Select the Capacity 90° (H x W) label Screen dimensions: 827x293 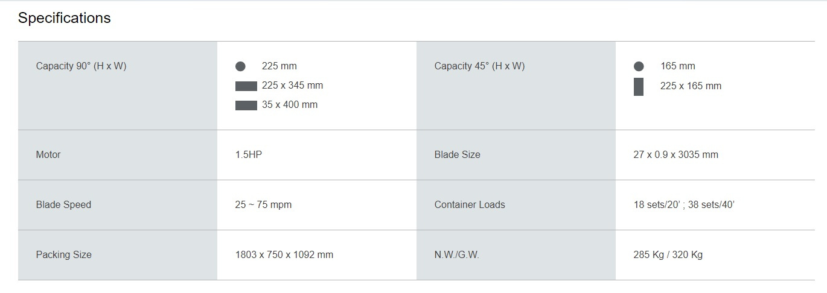click(81, 66)
